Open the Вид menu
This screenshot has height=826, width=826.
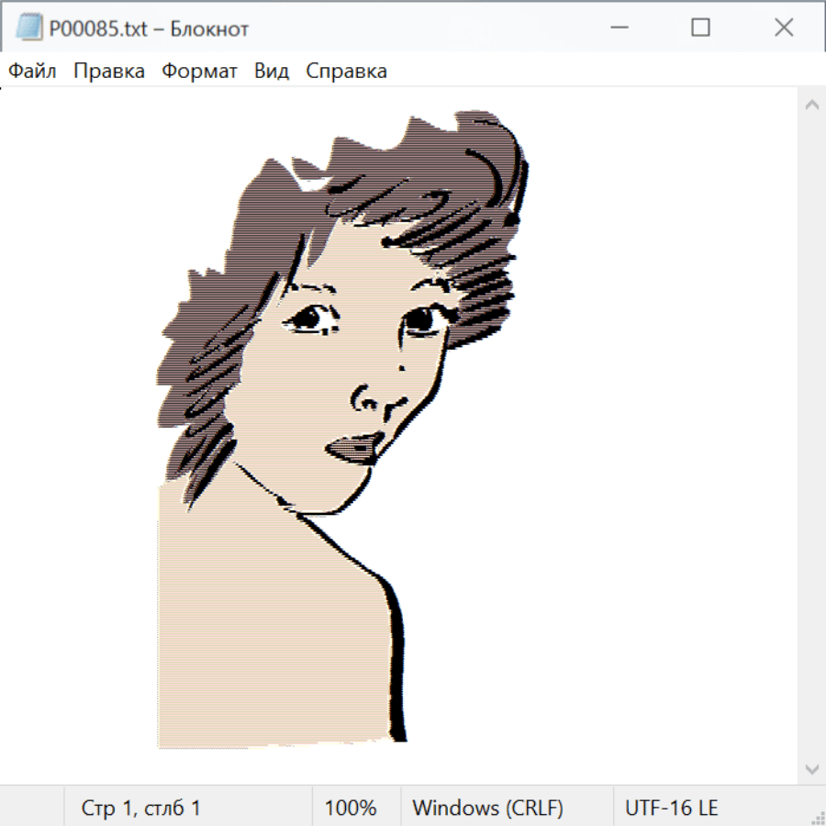click(x=272, y=72)
